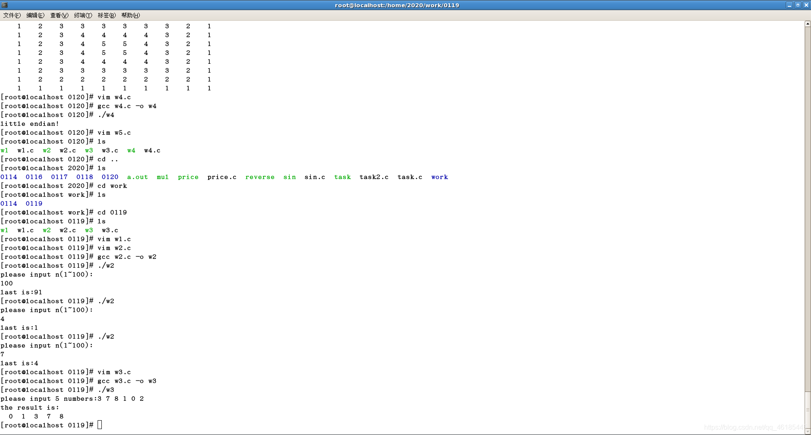Viewport: 811px width, 435px height.
Task: Click the vertical scrollbar thumb
Action: click(x=808, y=410)
